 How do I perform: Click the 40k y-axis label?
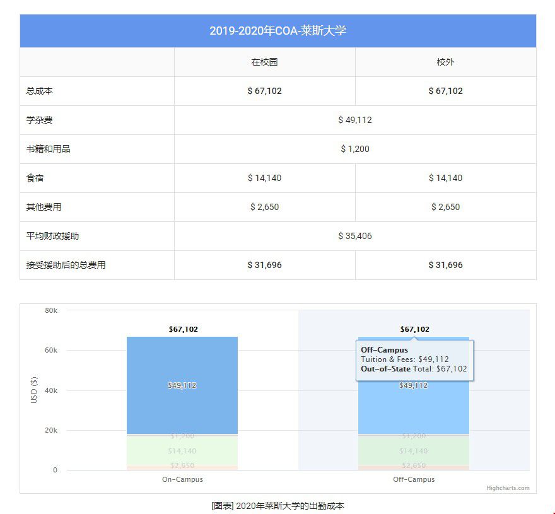click(51, 390)
